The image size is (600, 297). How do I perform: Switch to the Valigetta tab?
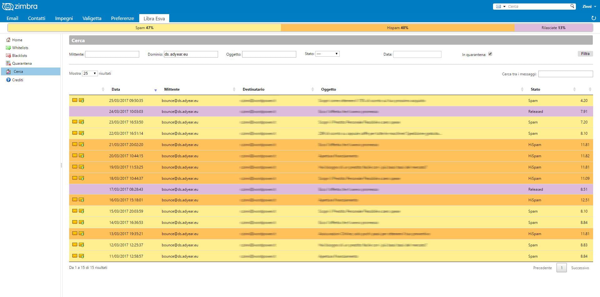point(92,18)
